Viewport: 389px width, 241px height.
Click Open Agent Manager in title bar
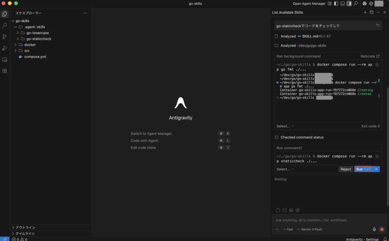(x=309, y=3)
